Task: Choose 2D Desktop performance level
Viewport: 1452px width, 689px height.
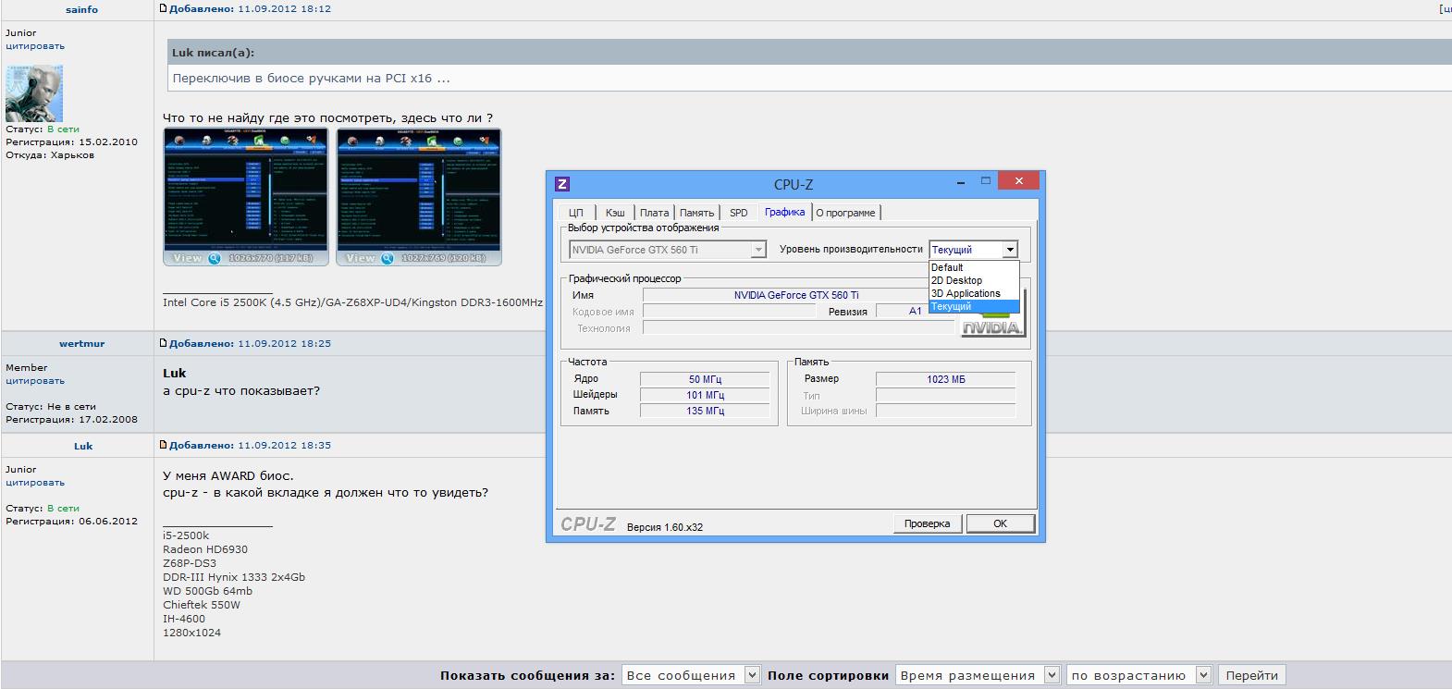Action: (974, 280)
